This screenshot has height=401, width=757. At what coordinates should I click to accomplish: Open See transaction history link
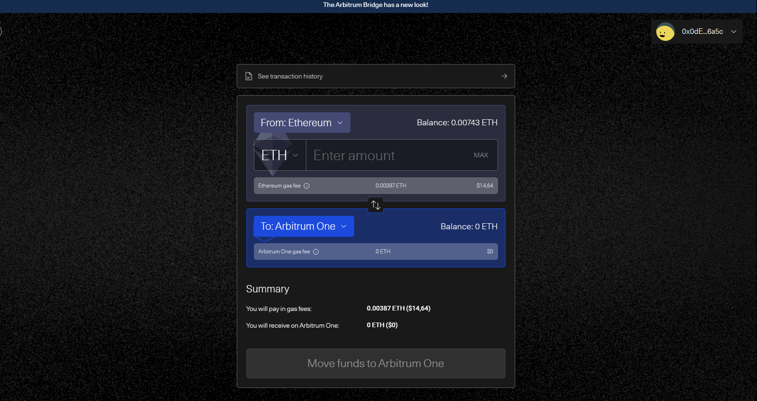pos(290,76)
